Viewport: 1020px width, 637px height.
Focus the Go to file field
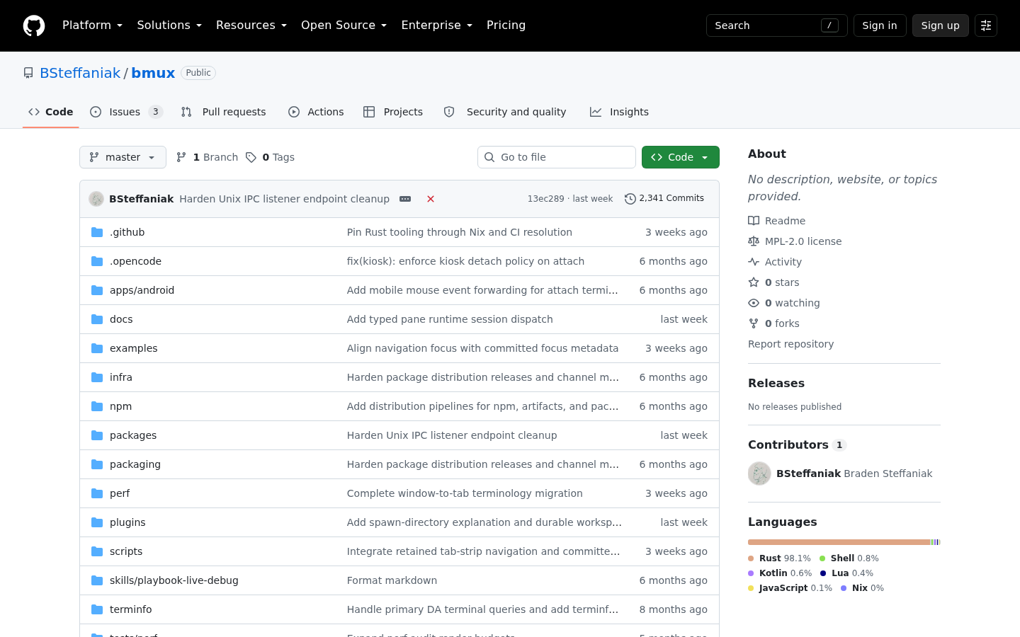[x=557, y=157]
